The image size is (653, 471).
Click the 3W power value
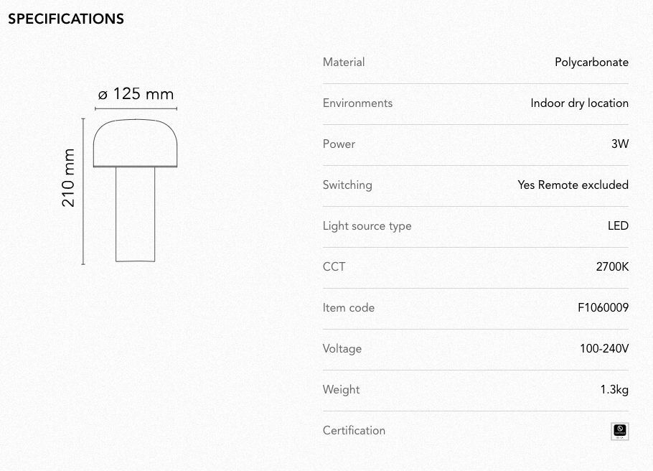pyautogui.click(x=620, y=144)
